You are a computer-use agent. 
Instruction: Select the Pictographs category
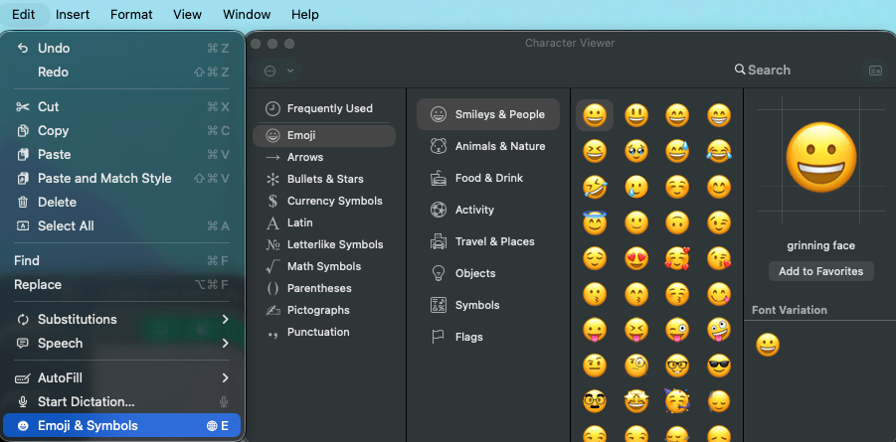[x=324, y=310]
